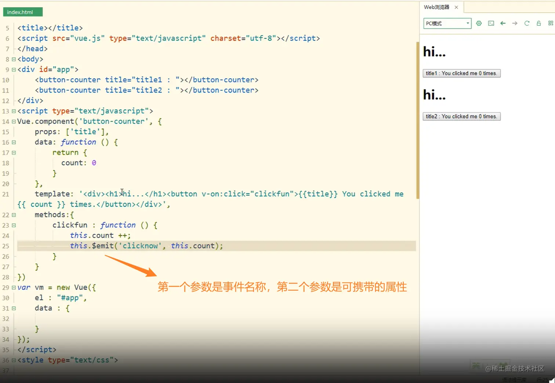Collapse the style tag fold on line 36

(x=14, y=360)
